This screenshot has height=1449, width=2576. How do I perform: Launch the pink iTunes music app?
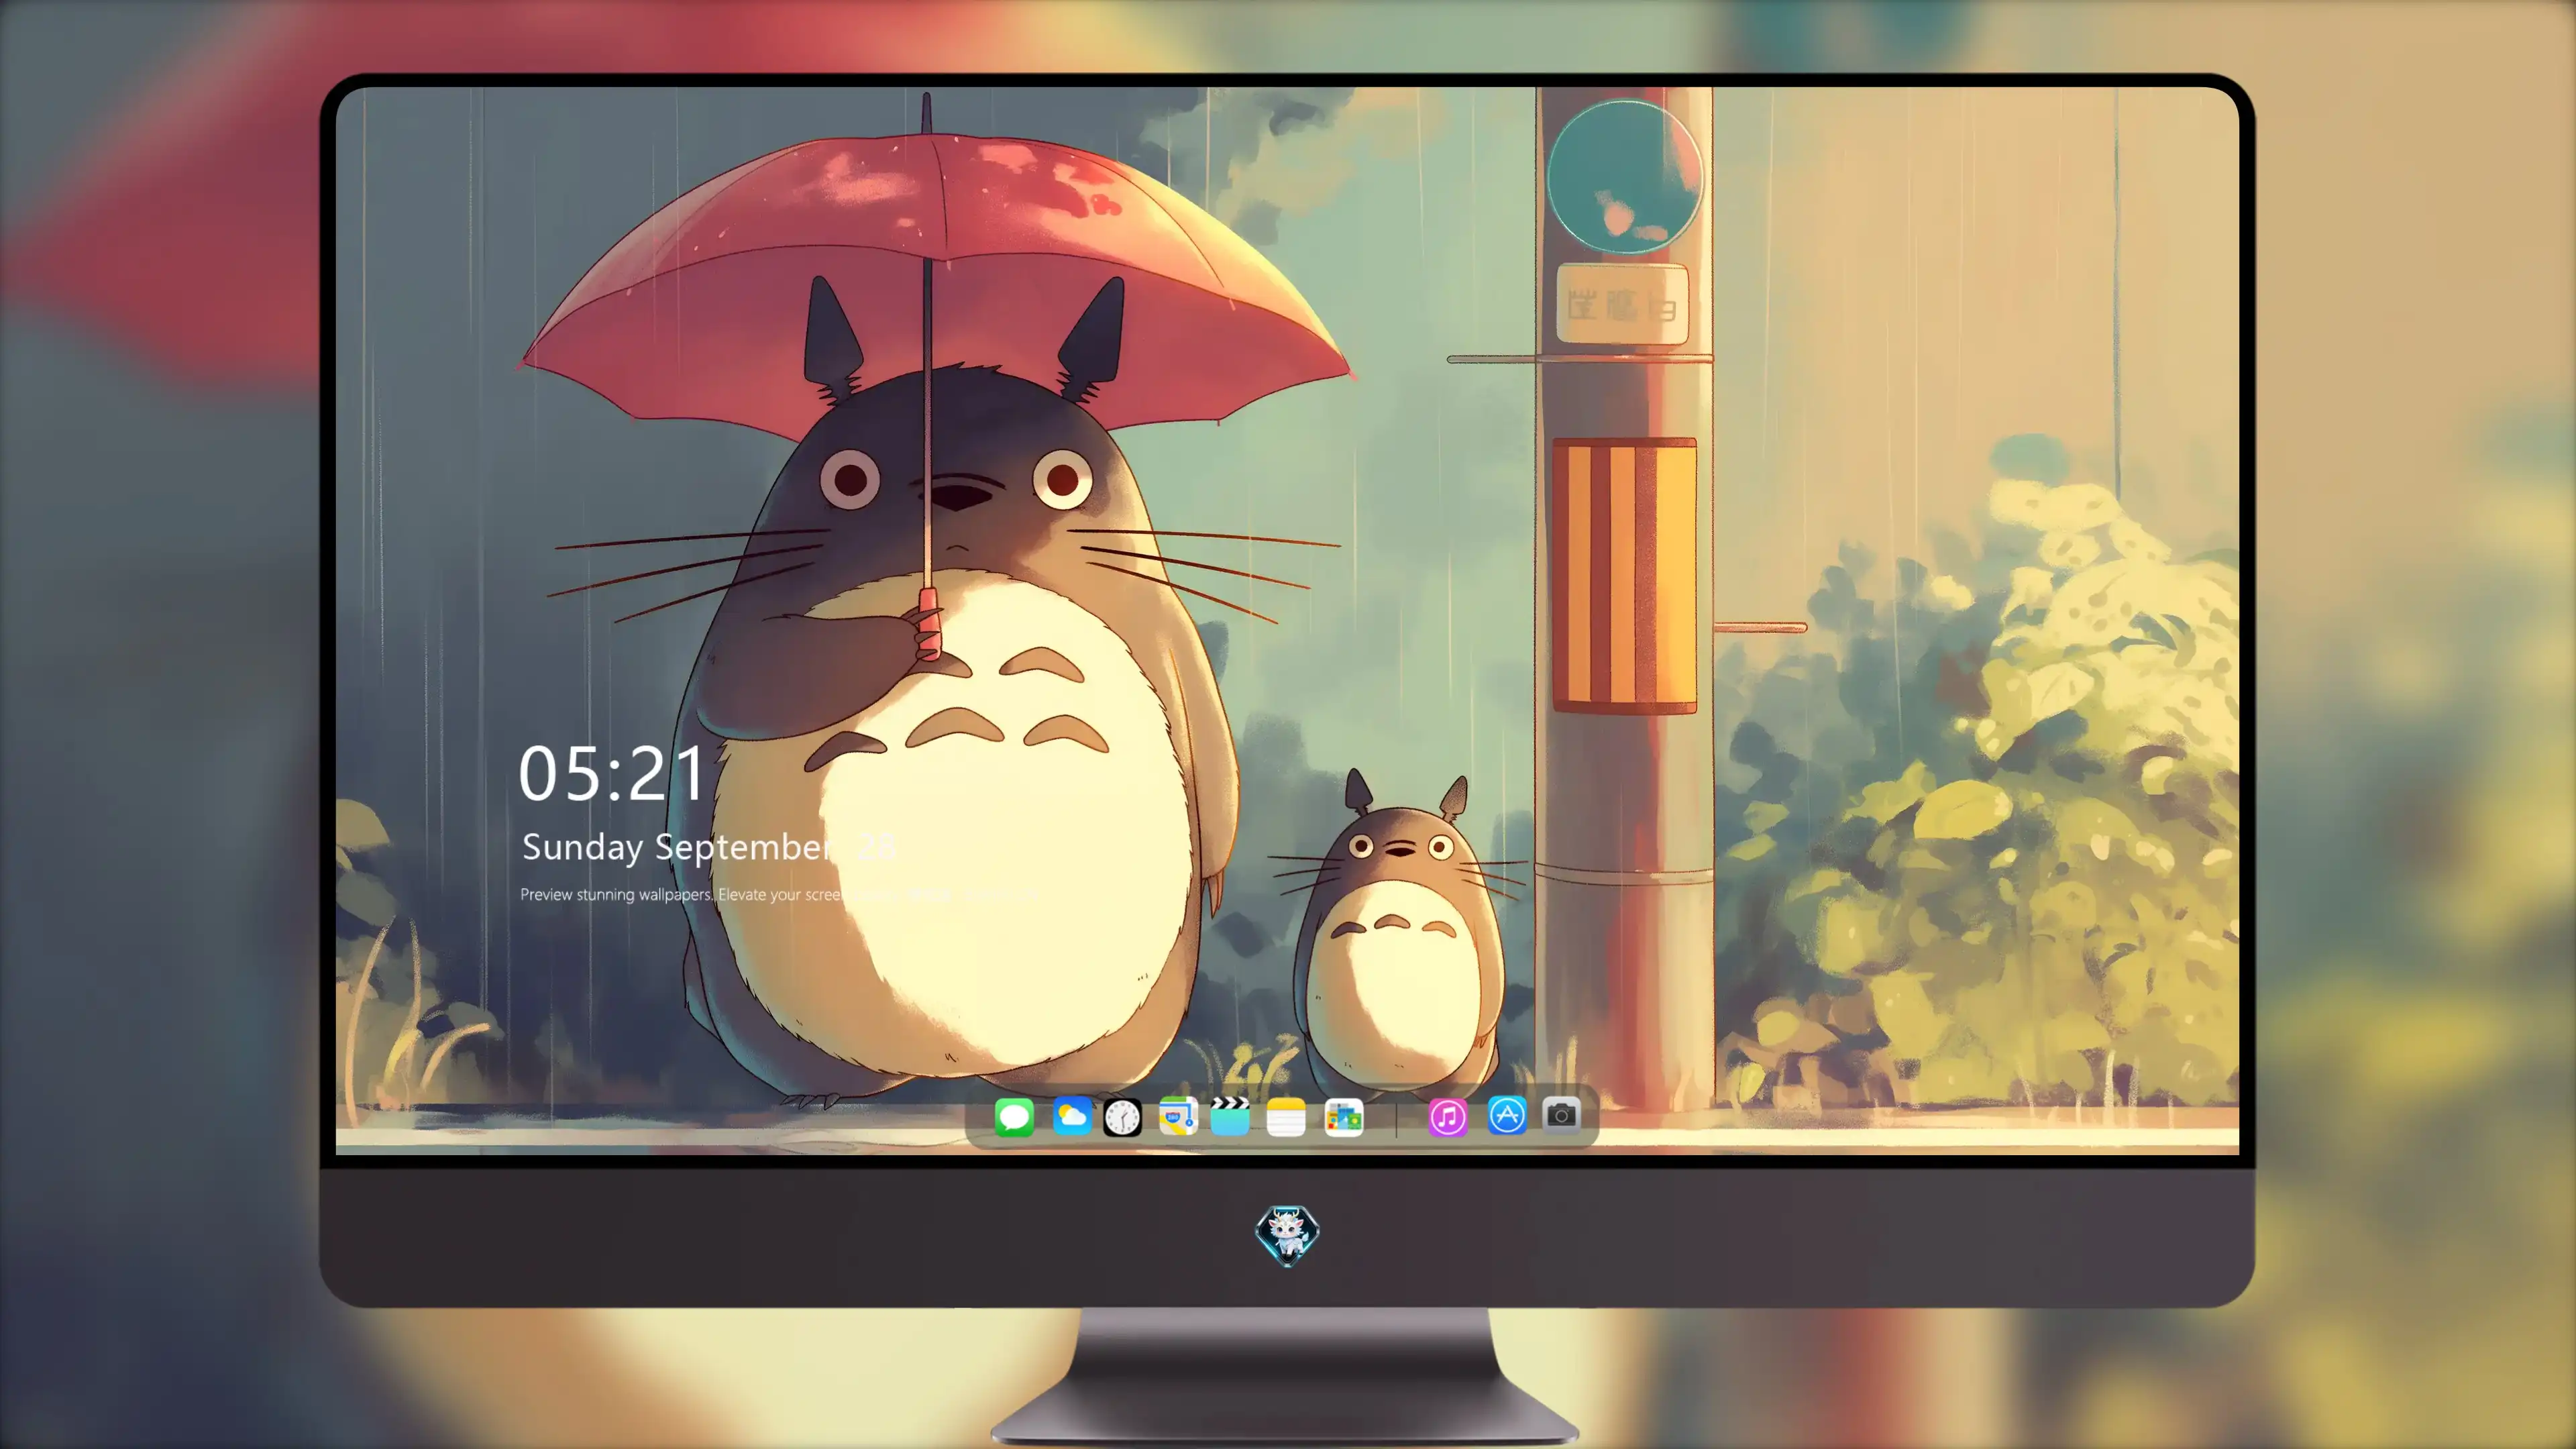click(1448, 1117)
